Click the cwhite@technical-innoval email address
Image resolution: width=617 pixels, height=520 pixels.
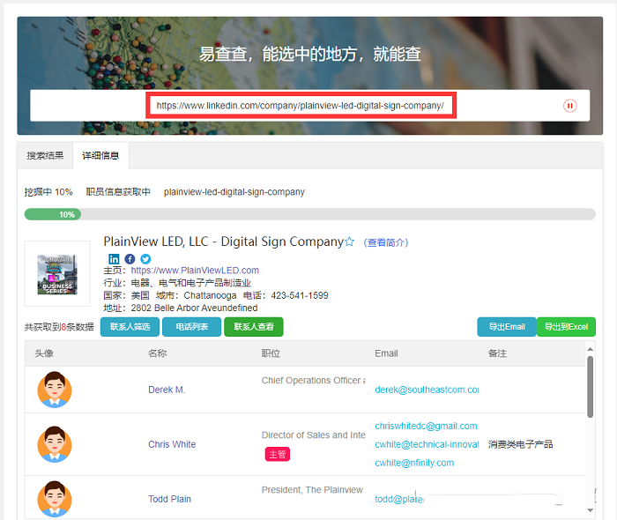427,444
